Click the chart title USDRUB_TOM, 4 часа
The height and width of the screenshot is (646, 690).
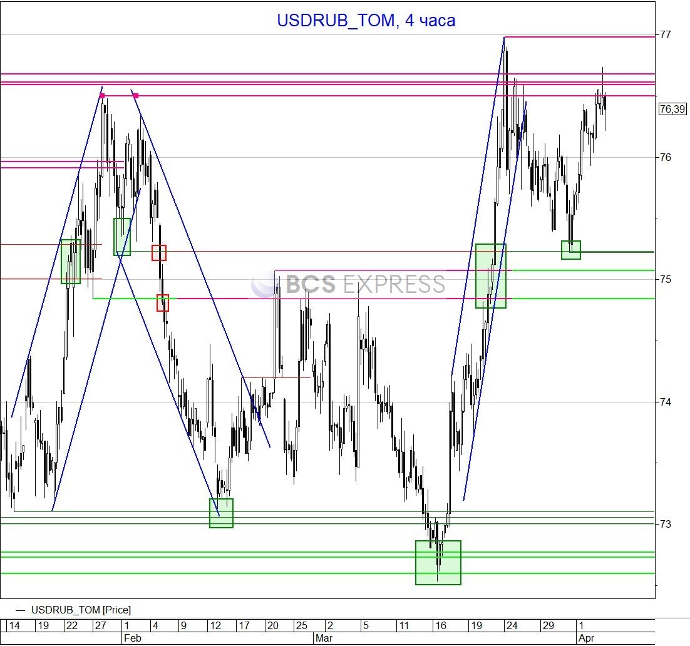coord(366,21)
